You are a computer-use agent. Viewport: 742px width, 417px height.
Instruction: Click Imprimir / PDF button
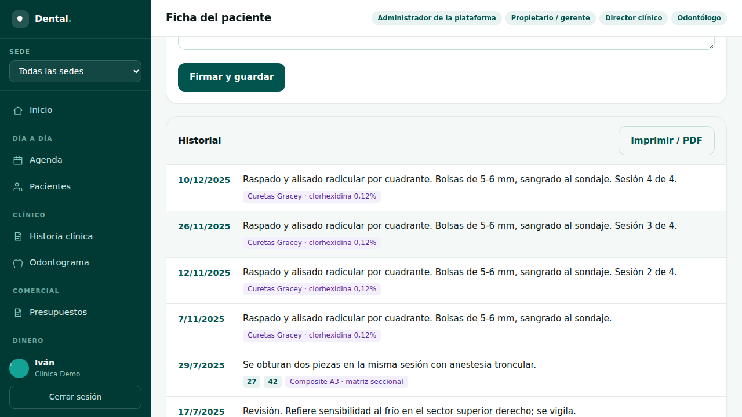(x=667, y=141)
